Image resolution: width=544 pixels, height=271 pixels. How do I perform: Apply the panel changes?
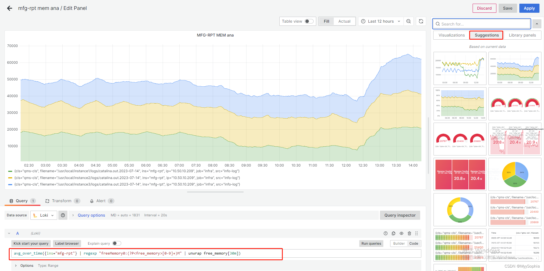click(529, 8)
